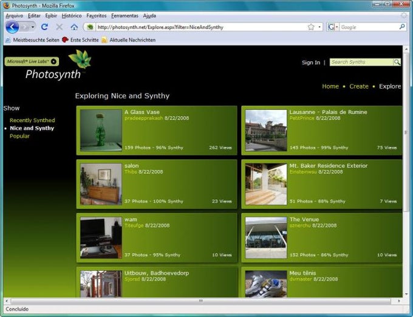The height and width of the screenshot is (317, 413).
Task: Open the Mt. Baker Residence Exterior thumbnail
Action: pos(266,184)
